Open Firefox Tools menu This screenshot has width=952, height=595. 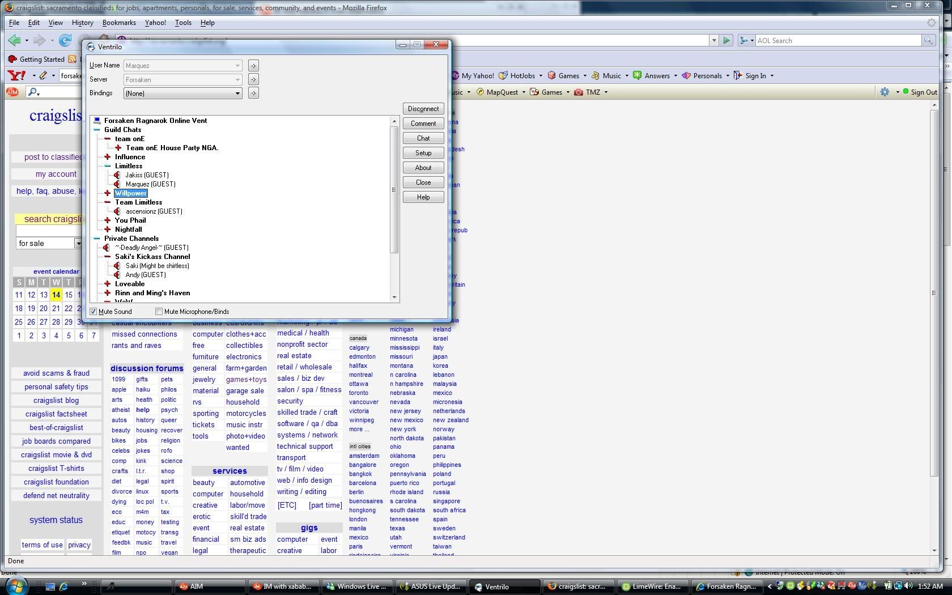[x=183, y=23]
